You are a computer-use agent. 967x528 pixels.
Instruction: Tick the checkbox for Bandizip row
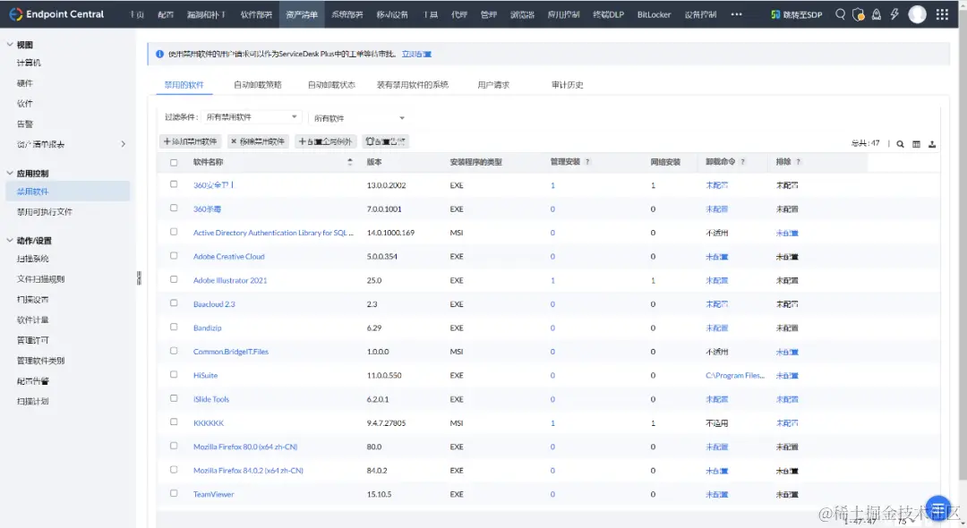click(174, 328)
